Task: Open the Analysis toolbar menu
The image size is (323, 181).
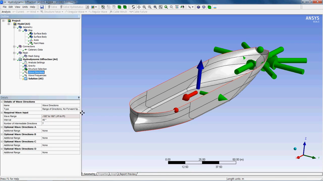Action: 6,12
